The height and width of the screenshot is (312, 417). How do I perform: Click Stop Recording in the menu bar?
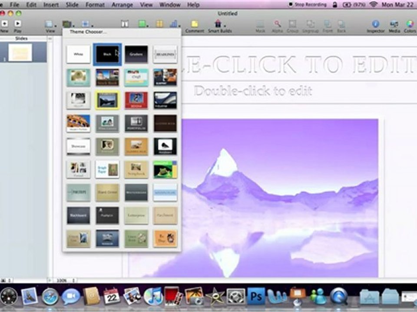pos(308,4)
